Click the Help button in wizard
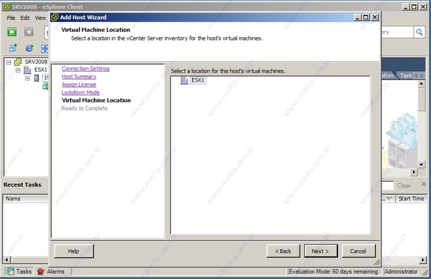 pos(74,251)
